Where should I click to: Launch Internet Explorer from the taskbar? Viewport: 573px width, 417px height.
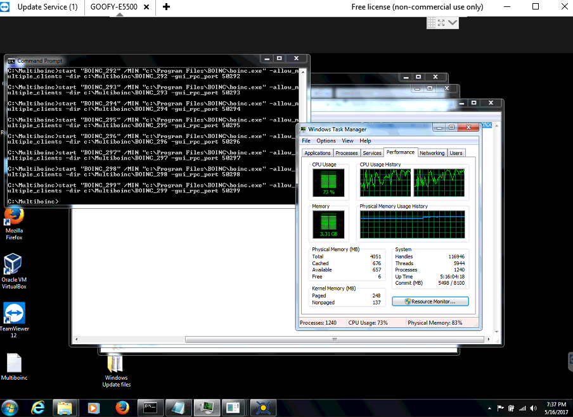37,408
